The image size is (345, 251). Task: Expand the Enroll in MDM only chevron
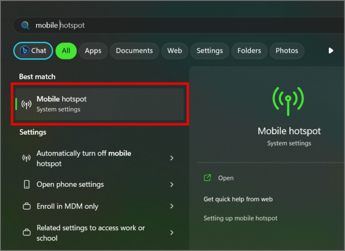pos(172,206)
